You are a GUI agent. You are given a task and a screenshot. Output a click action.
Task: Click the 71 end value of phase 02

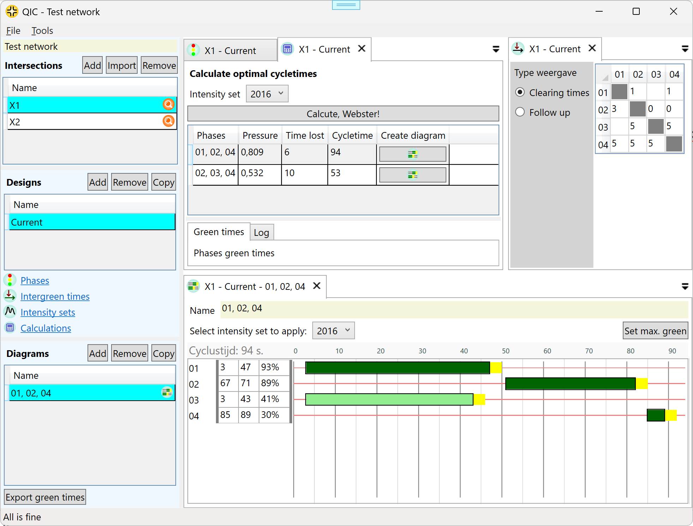pyautogui.click(x=249, y=383)
